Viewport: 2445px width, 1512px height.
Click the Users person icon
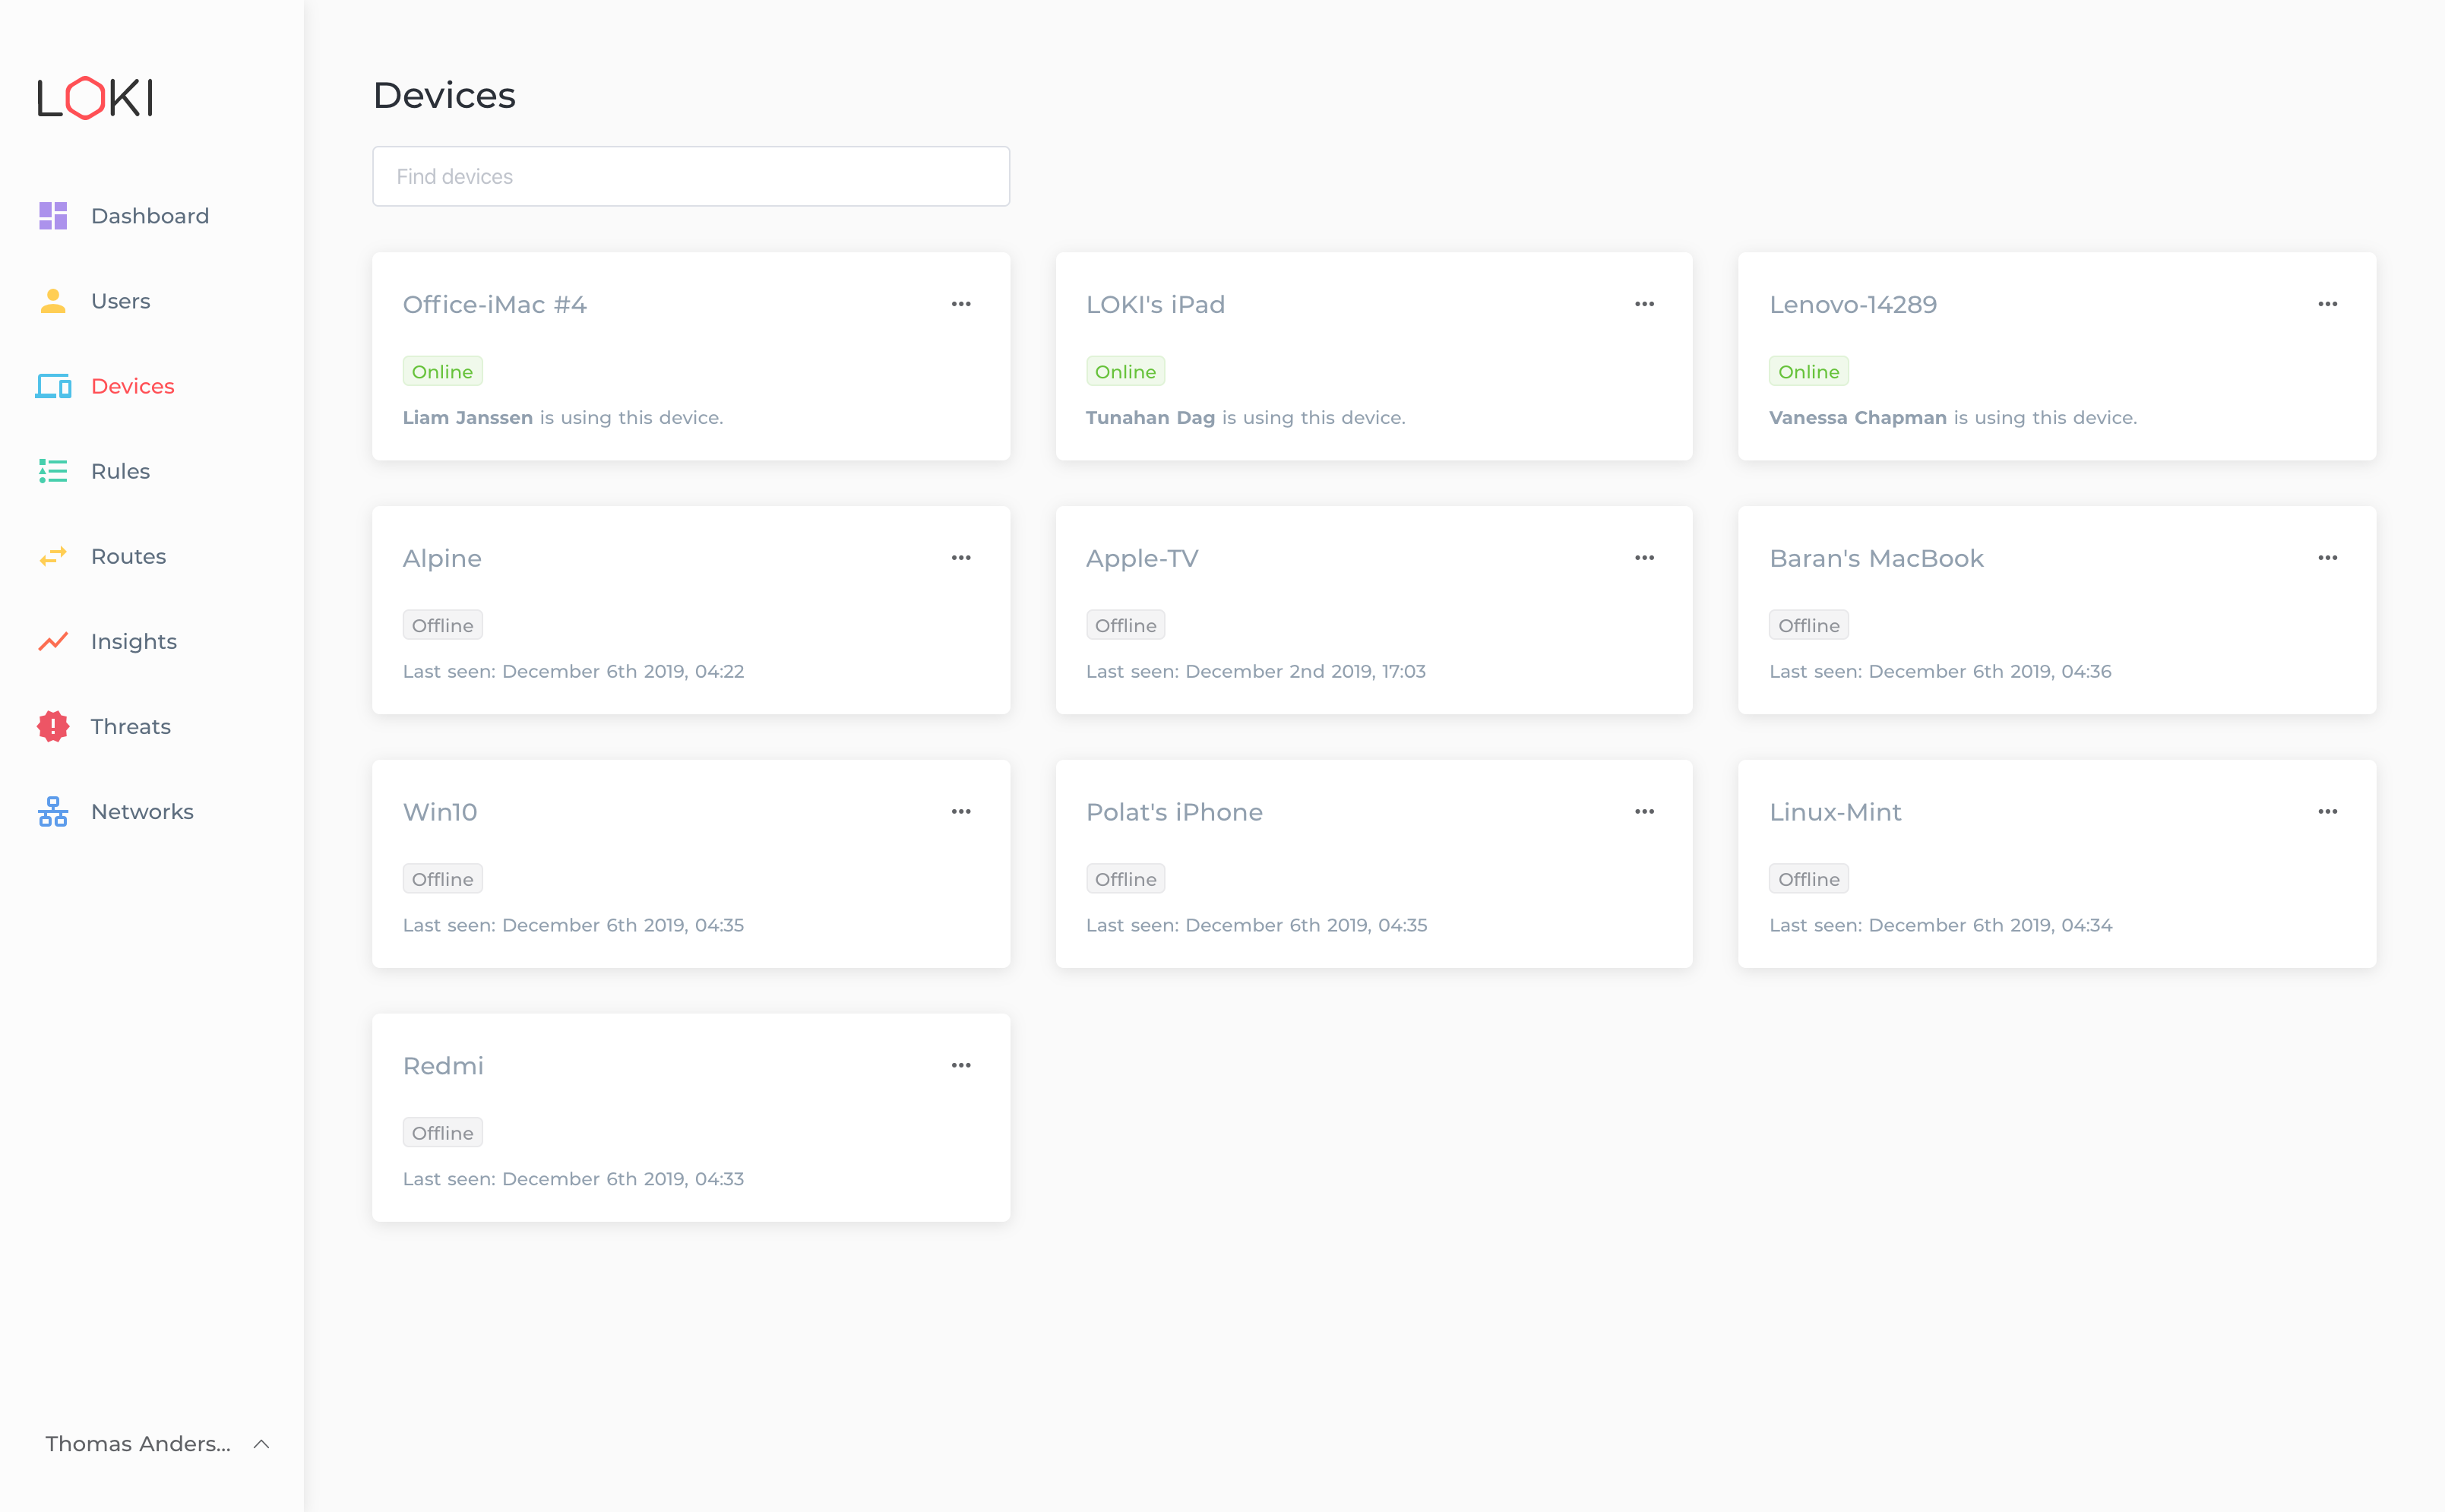coord(53,301)
